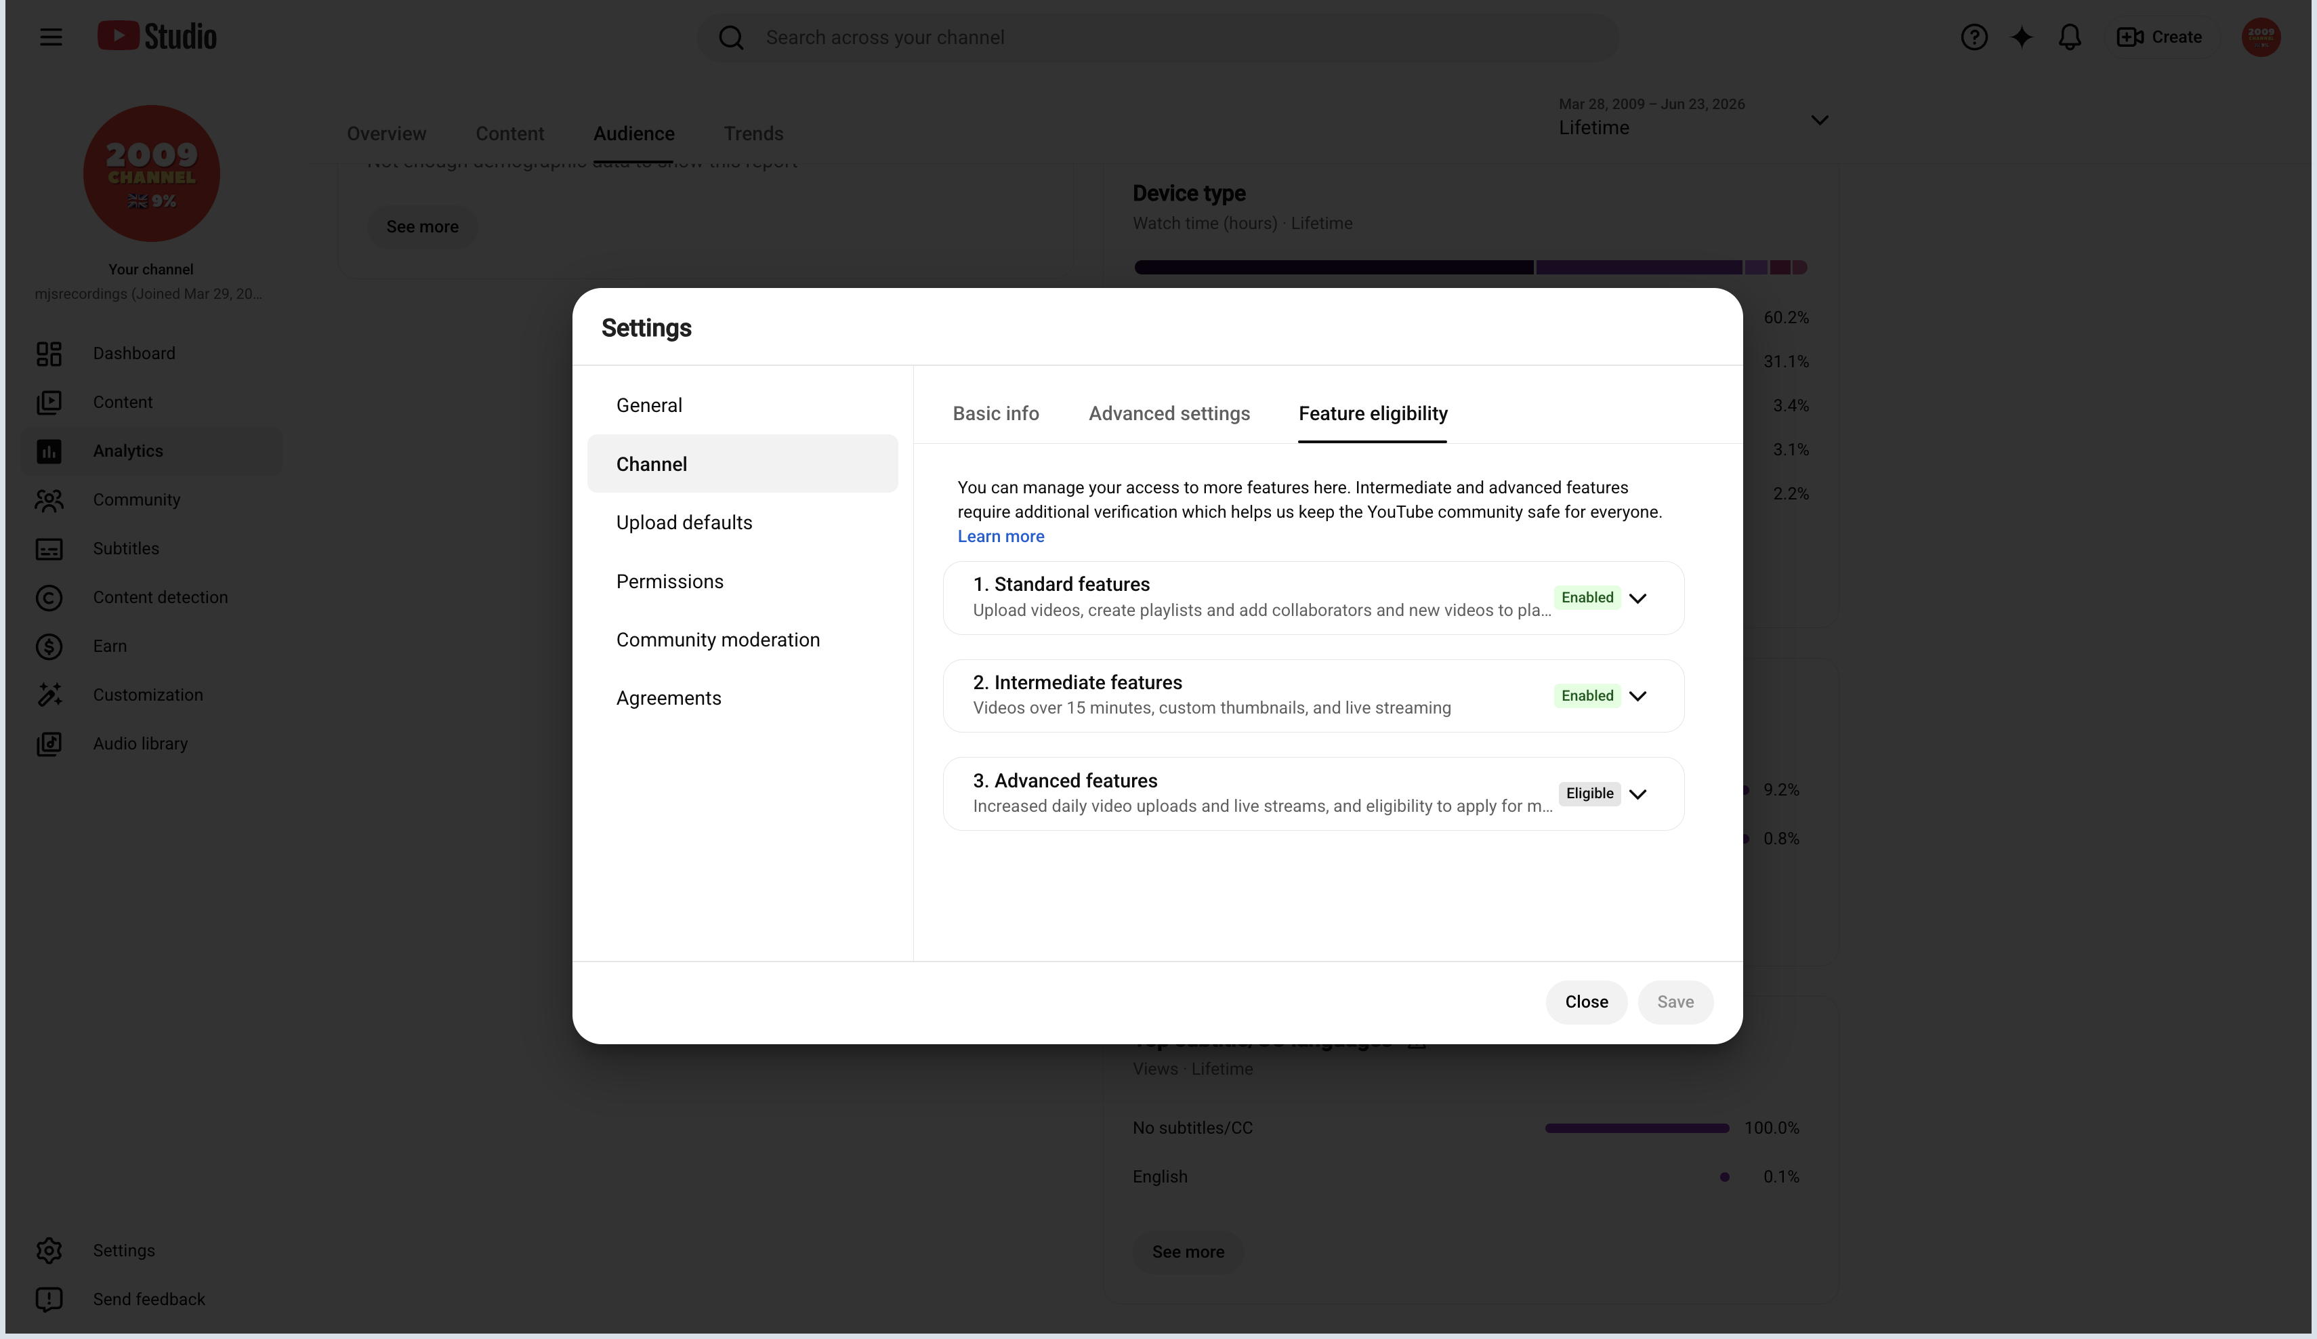Image resolution: width=2317 pixels, height=1339 pixels.
Task: Open the notifications bell
Action: click(x=2070, y=37)
